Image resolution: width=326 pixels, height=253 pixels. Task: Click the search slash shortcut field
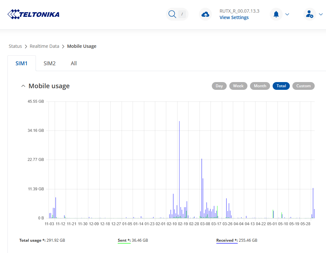(x=182, y=14)
